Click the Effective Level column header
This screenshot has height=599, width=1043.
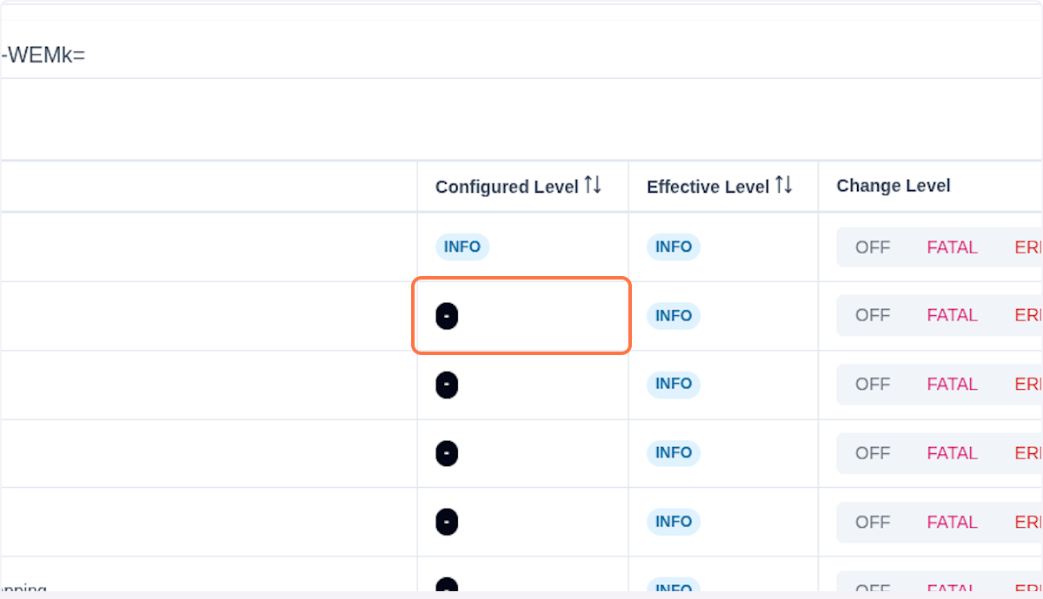click(708, 187)
